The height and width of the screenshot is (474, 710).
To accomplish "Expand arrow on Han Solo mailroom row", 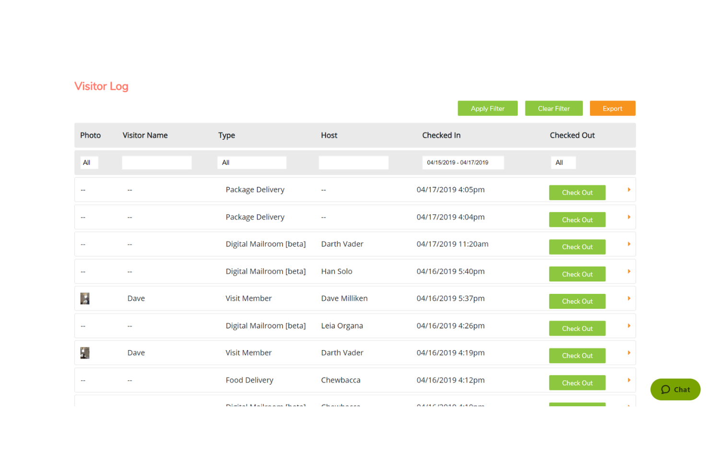I will tap(628, 271).
